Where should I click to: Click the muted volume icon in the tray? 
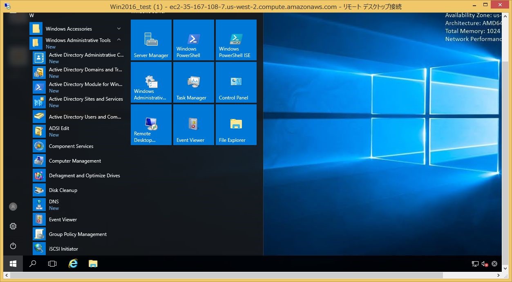(x=485, y=264)
